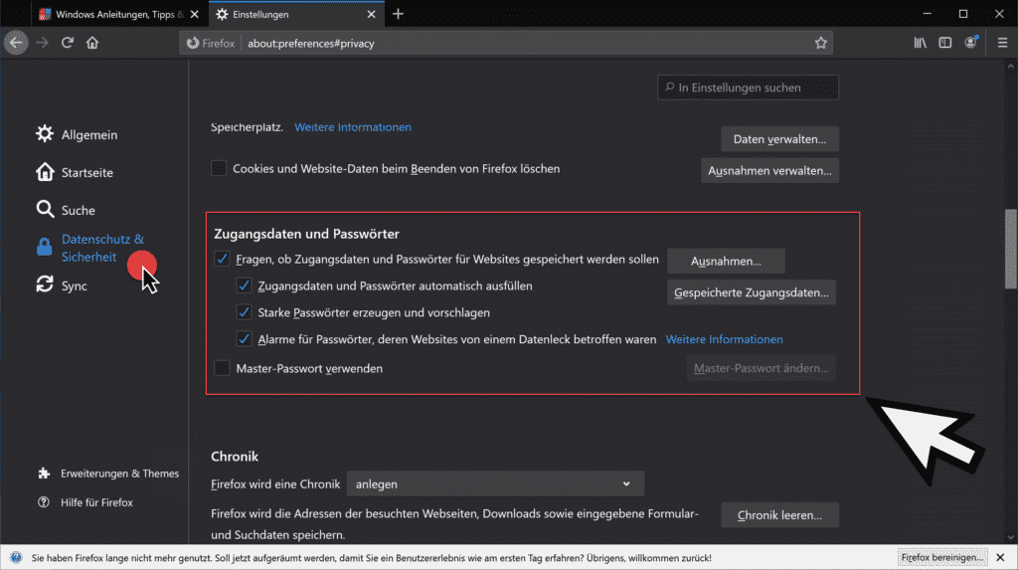Image resolution: width=1018 pixels, height=570 pixels.
Task: Close the Einstellungen tab
Action: tap(371, 14)
